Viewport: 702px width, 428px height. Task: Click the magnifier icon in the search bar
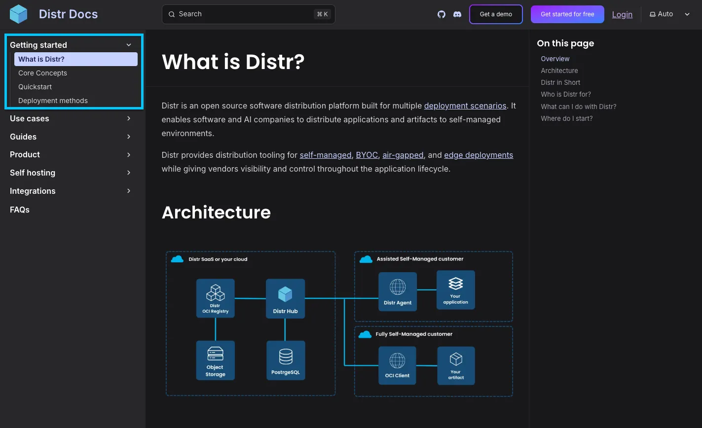171,14
